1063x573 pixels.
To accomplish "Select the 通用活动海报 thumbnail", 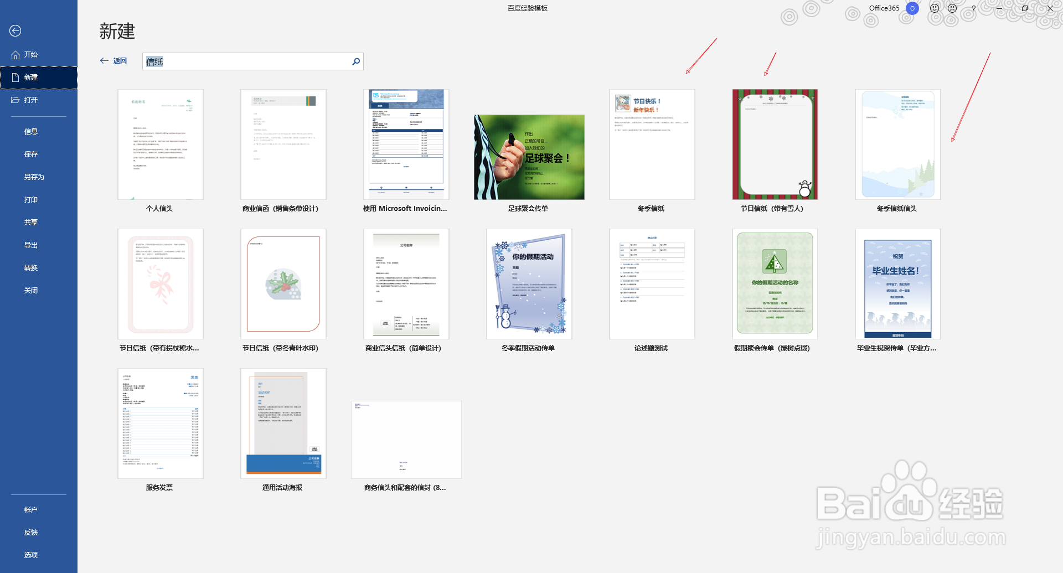I will (283, 424).
